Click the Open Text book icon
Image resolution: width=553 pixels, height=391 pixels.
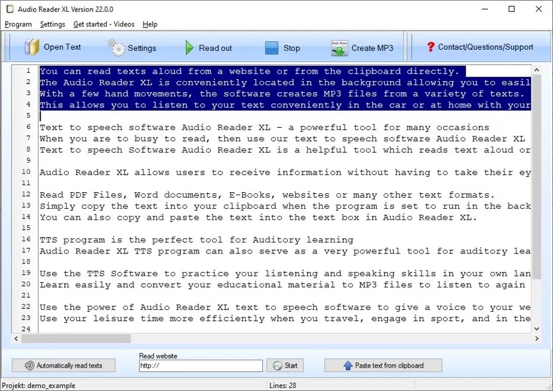point(32,47)
